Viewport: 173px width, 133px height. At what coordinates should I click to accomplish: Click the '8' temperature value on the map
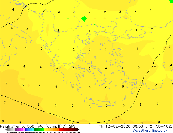[x=3, y=121]
